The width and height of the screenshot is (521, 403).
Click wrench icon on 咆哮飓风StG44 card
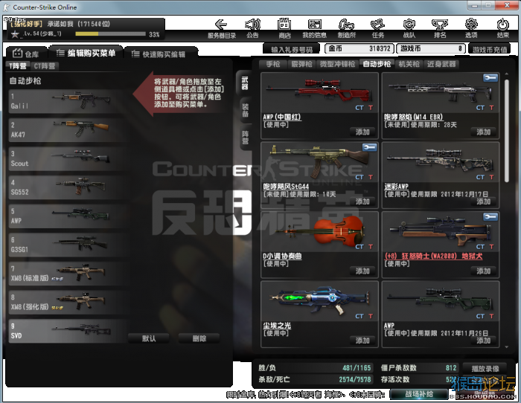click(369, 147)
